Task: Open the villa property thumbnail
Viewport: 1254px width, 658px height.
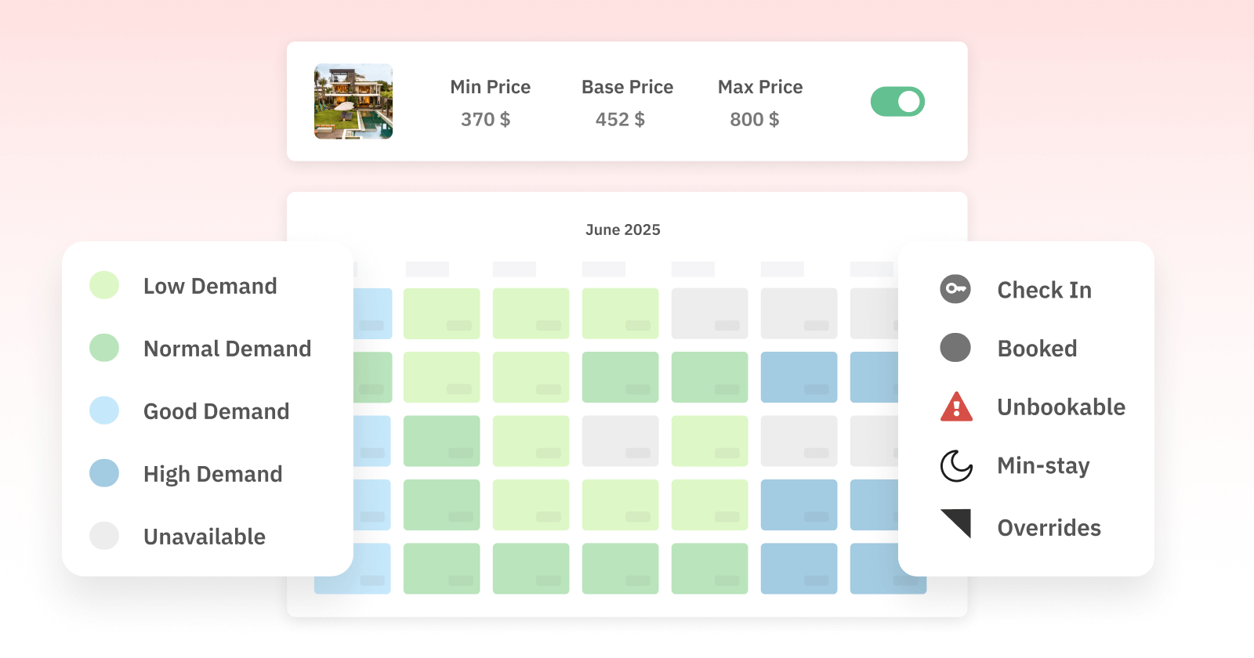Action: click(x=353, y=102)
